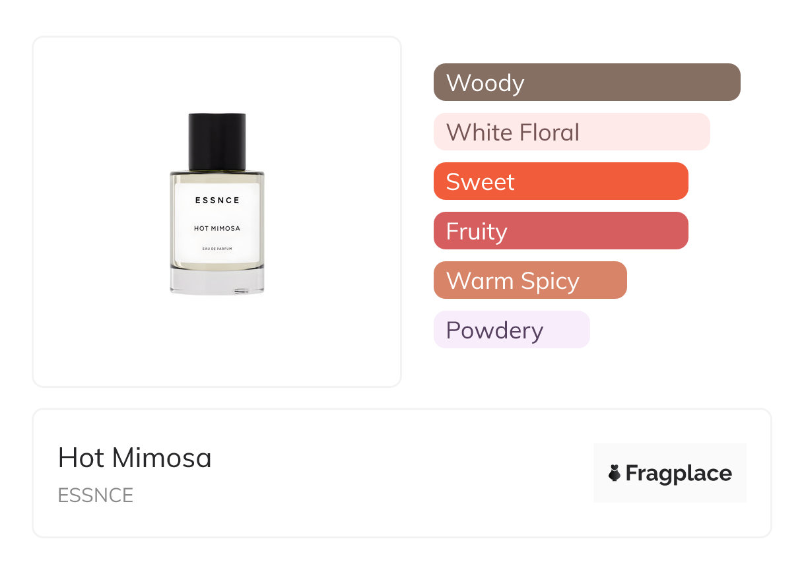This screenshot has width=804, height=570.
Task: Click the EAU DE PARFUM text on the bottle
Action: [217, 248]
